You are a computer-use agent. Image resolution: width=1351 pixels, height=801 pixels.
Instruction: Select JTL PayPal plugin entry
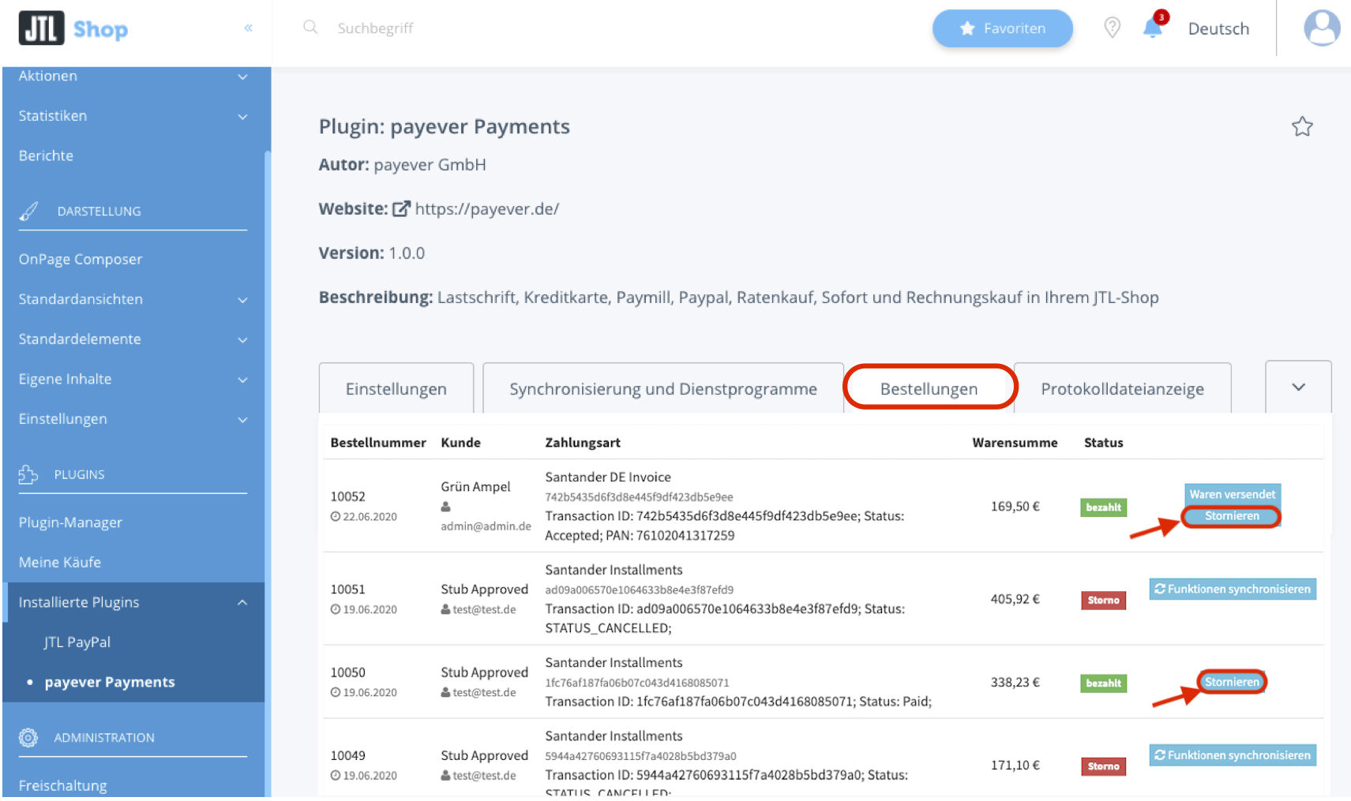pos(77,642)
